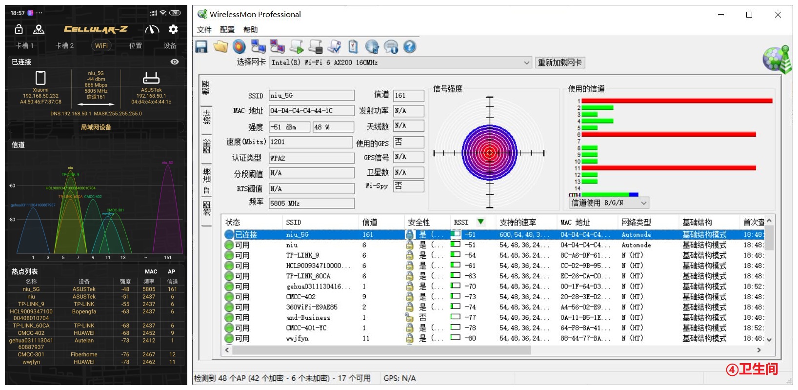Viewport: 798px width, 390px height.
Task: Click the lock icon in CMCC-402 row
Action: click(410, 297)
